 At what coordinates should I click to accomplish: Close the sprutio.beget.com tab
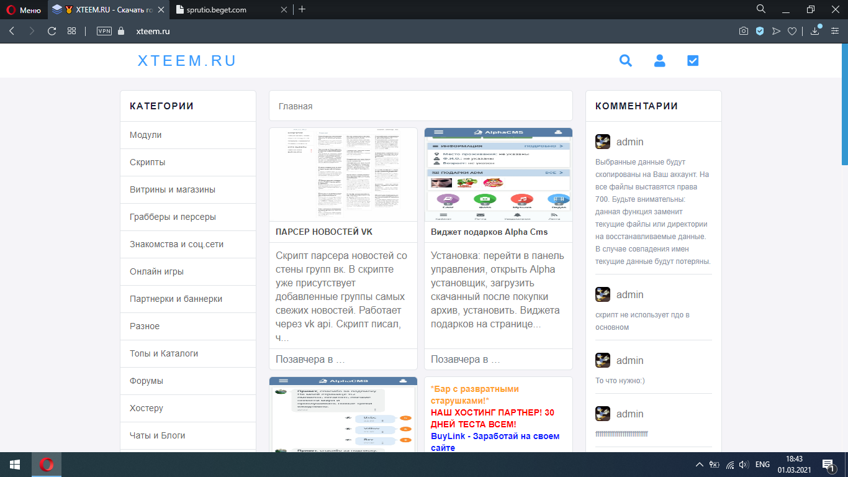[x=284, y=10]
